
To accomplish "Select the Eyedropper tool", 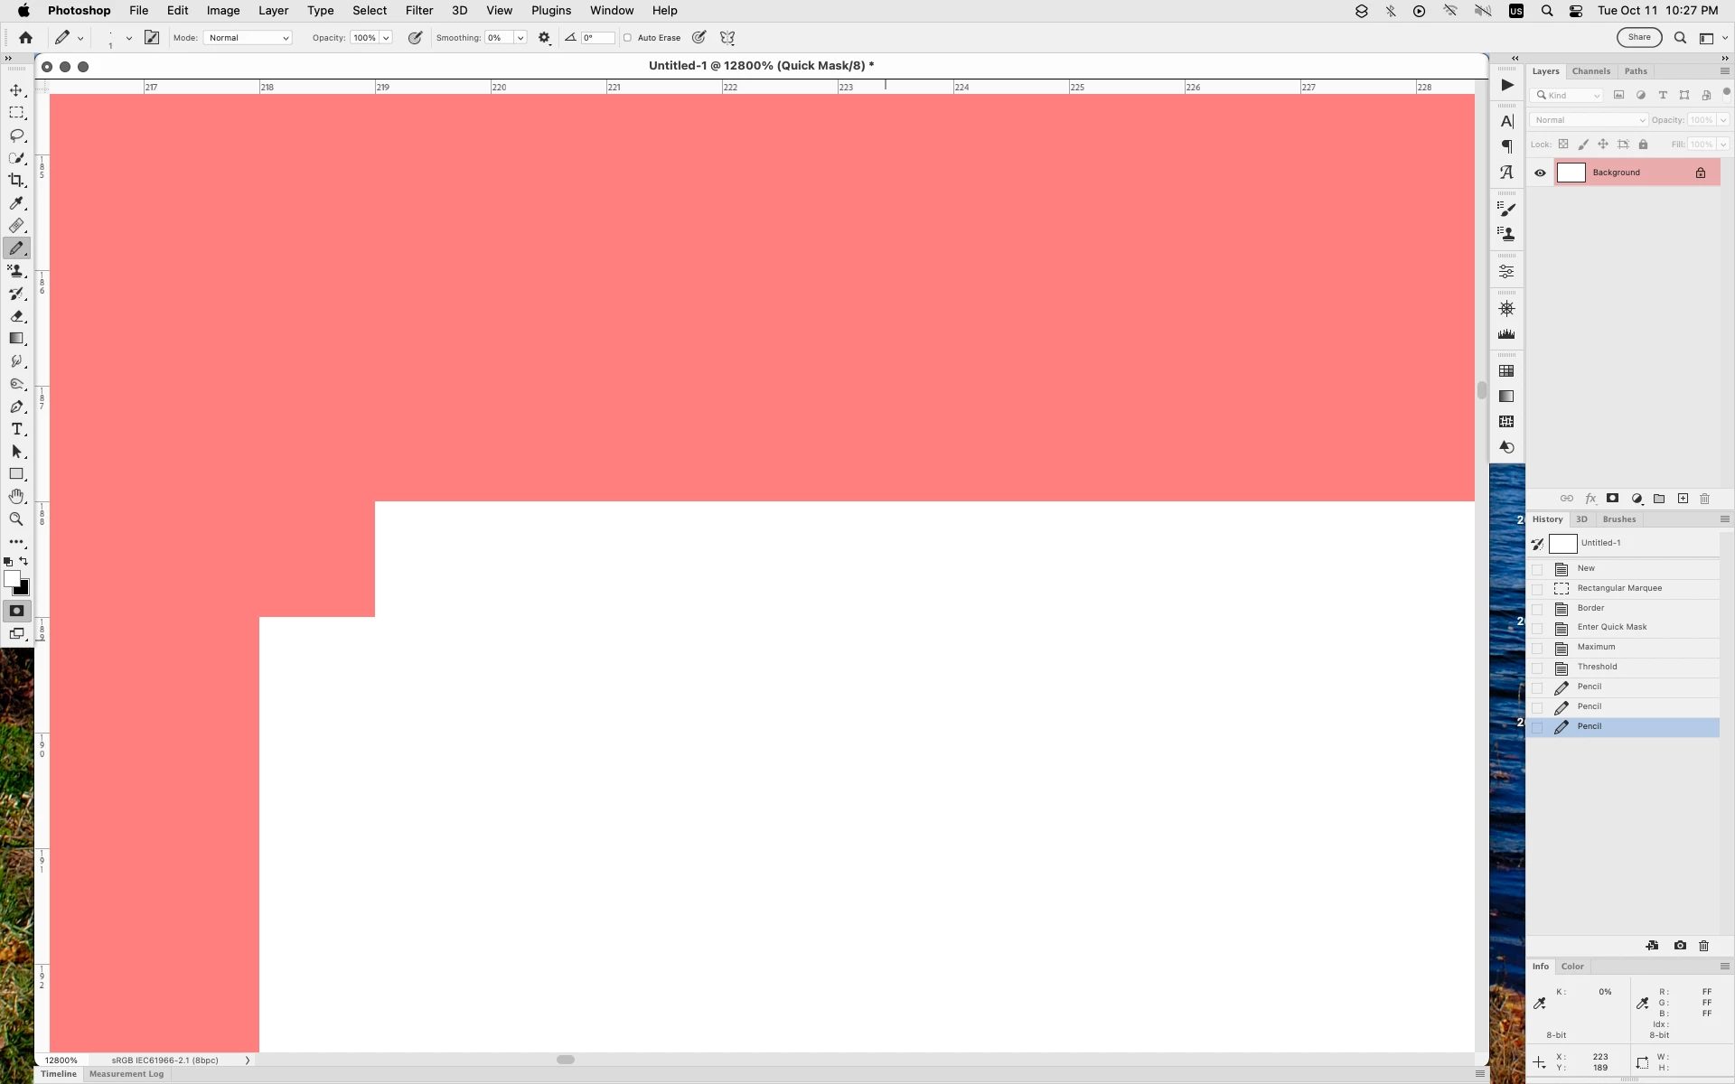I will [16, 203].
